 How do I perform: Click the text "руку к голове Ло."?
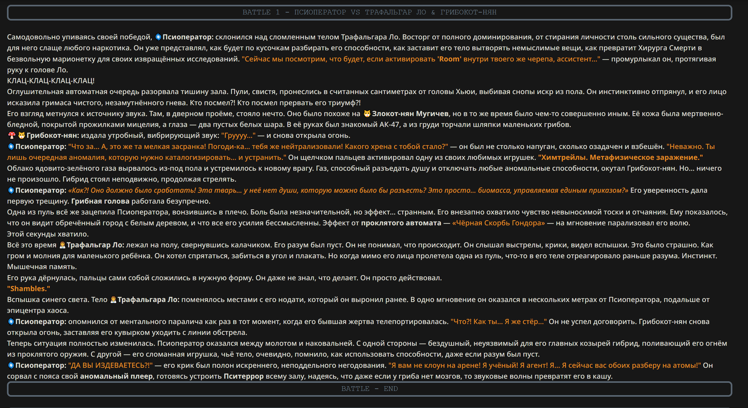37,70
